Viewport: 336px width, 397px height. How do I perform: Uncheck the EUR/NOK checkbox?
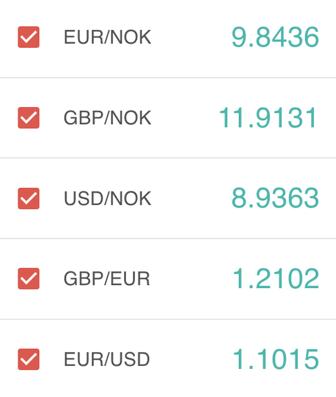pyautogui.click(x=29, y=37)
